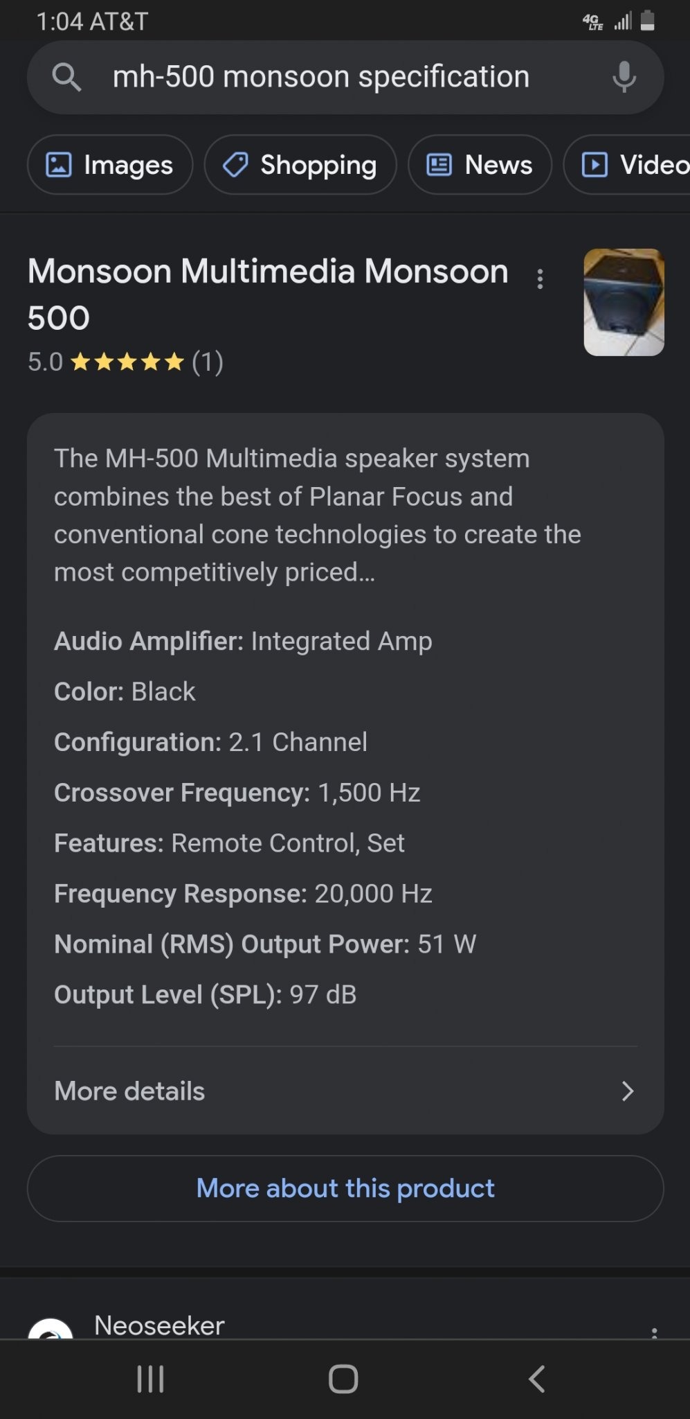Image resolution: width=690 pixels, height=1419 pixels.
Task: View the five-star rating reviews
Action: pos(125,362)
